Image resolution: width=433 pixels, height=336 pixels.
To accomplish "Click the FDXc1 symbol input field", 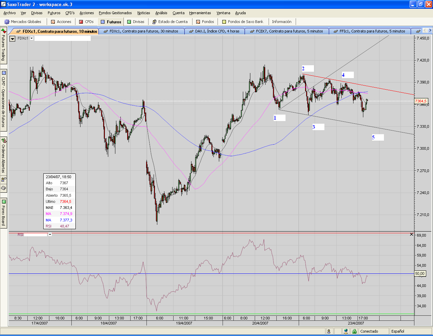I will [63, 39].
